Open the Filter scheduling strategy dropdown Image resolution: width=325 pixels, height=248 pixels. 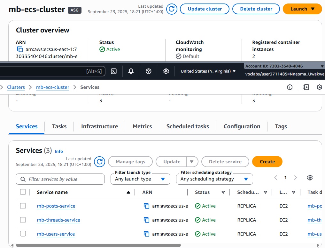pos(214,179)
